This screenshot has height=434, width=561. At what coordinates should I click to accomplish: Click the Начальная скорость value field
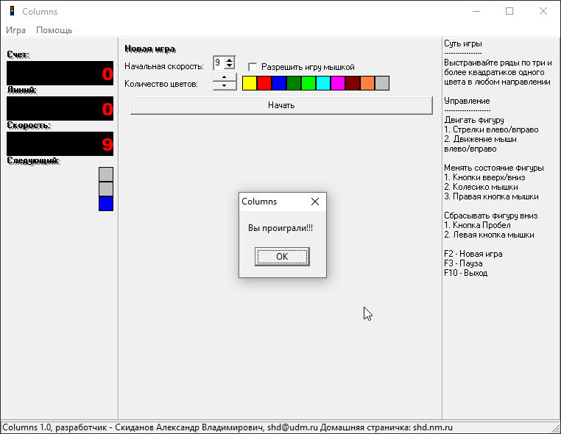219,63
